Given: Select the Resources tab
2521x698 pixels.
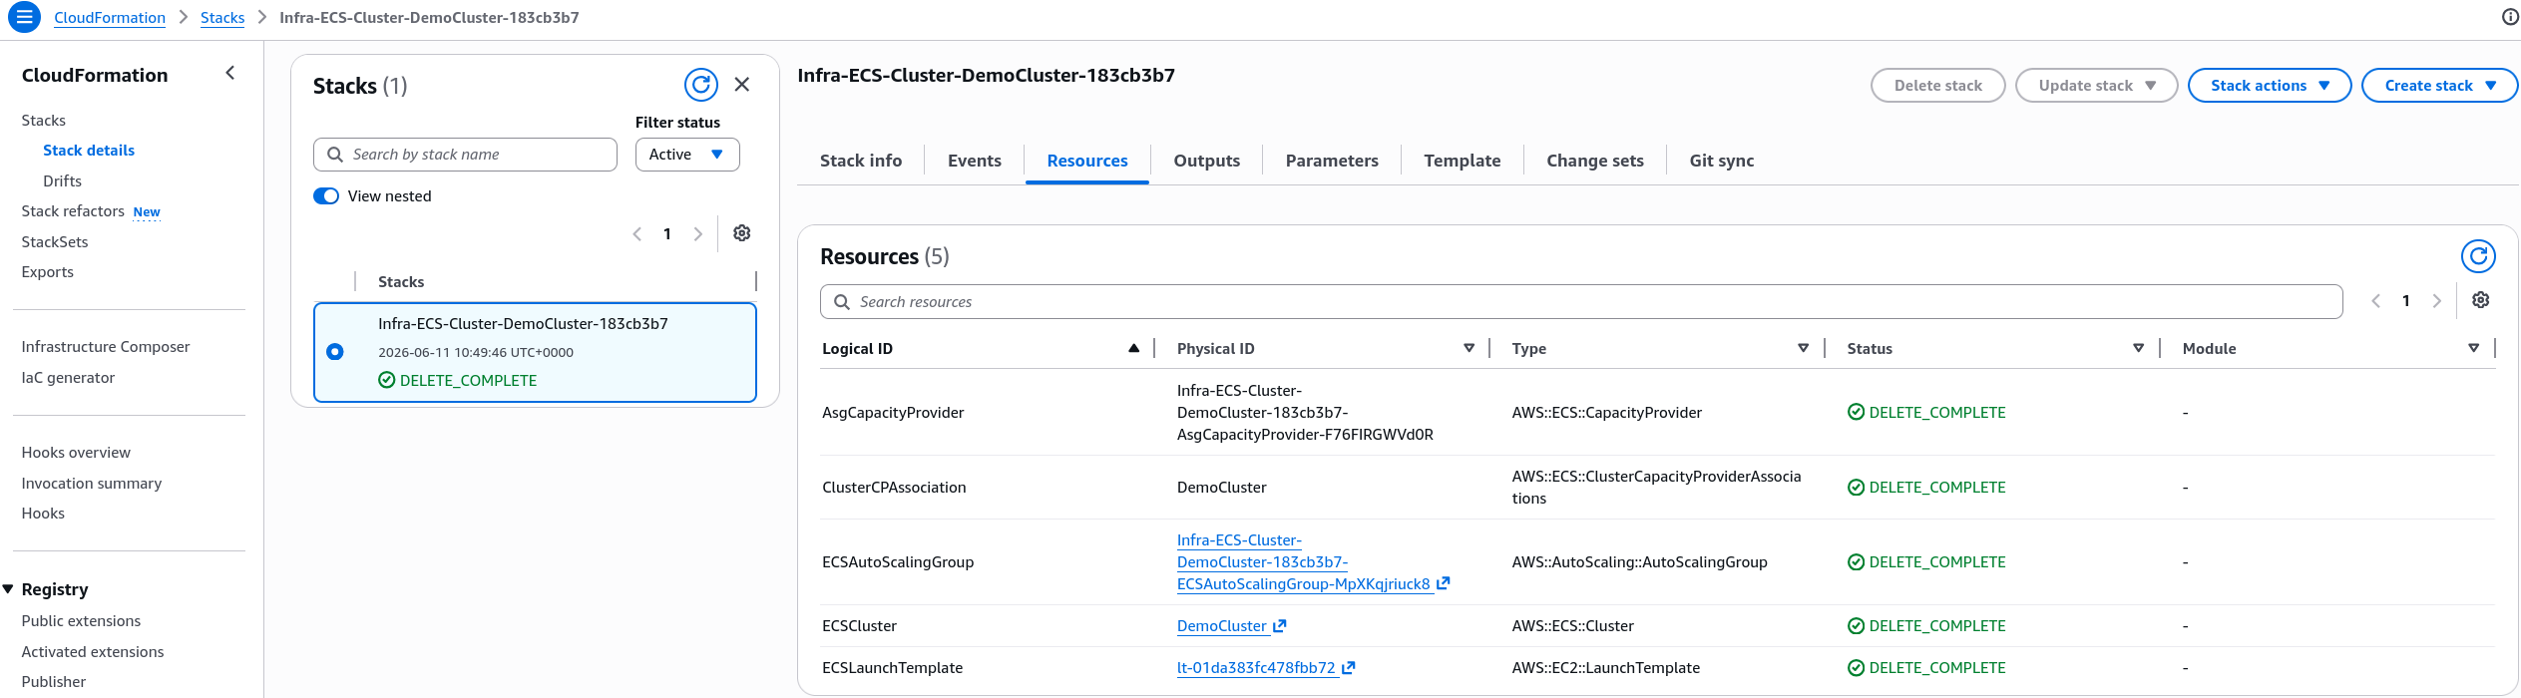Looking at the screenshot, I should (1087, 161).
